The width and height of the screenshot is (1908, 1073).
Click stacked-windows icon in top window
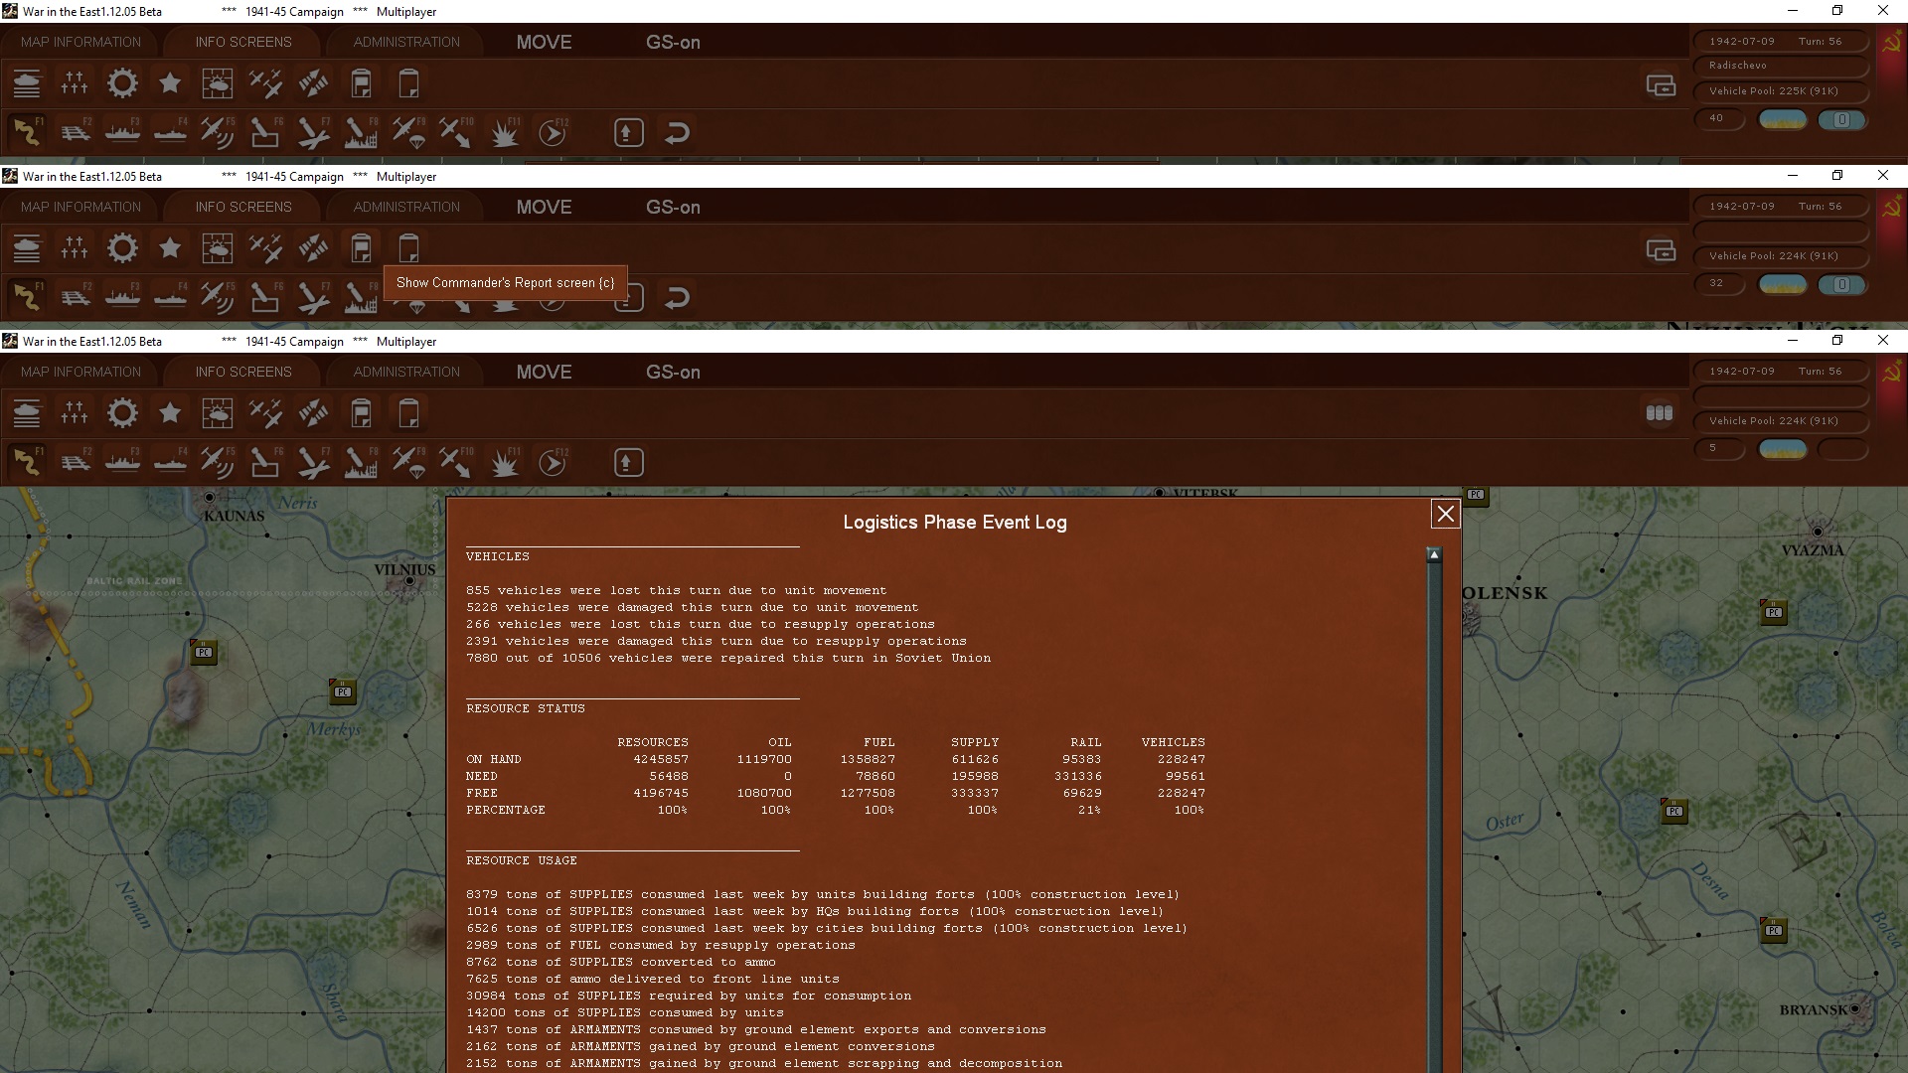[1661, 85]
